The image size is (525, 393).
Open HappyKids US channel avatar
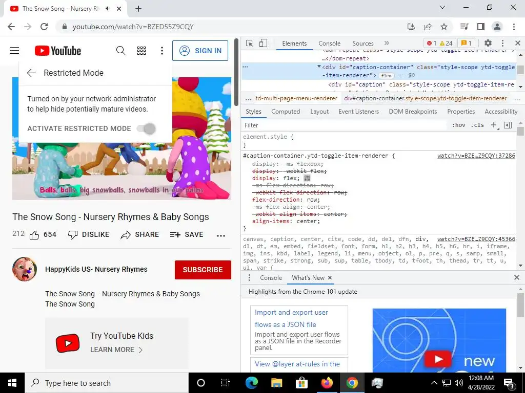tap(25, 269)
